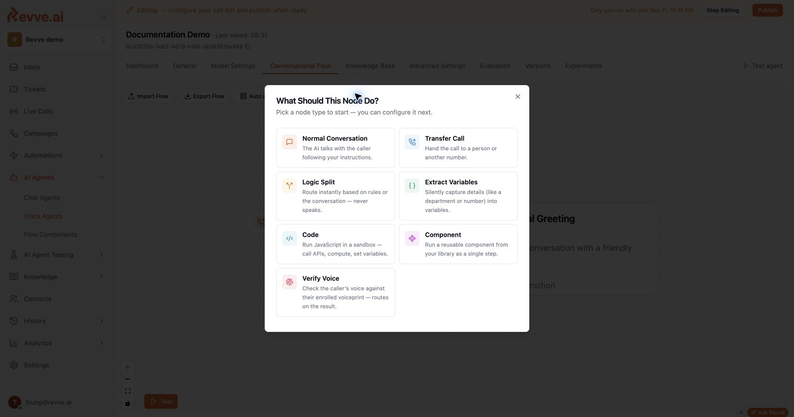Click the orange Test button

pyautogui.click(x=161, y=401)
